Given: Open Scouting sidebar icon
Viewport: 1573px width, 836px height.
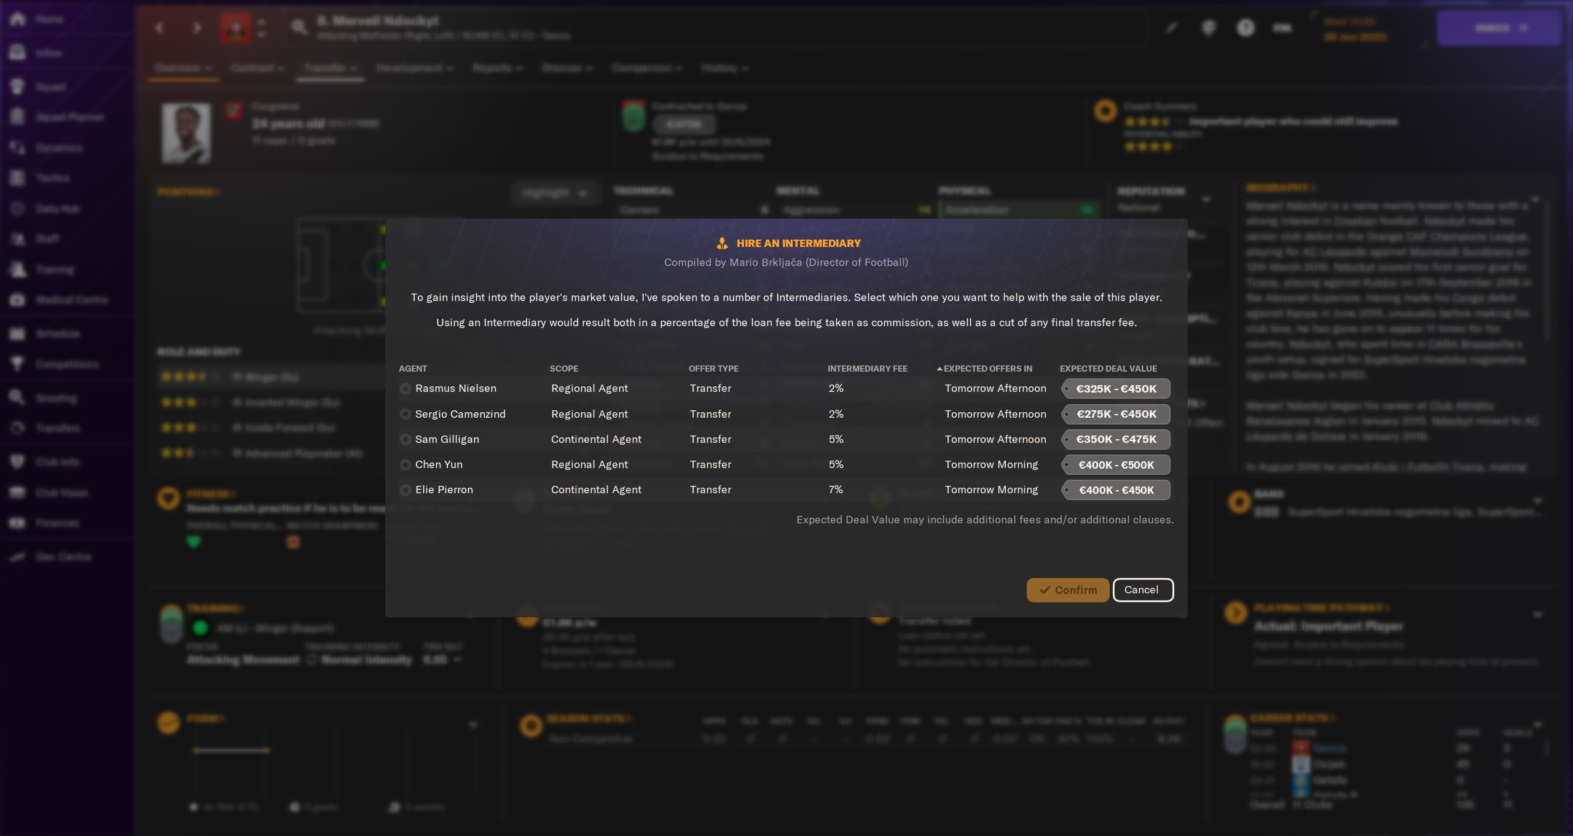Looking at the screenshot, I should pyautogui.click(x=18, y=398).
